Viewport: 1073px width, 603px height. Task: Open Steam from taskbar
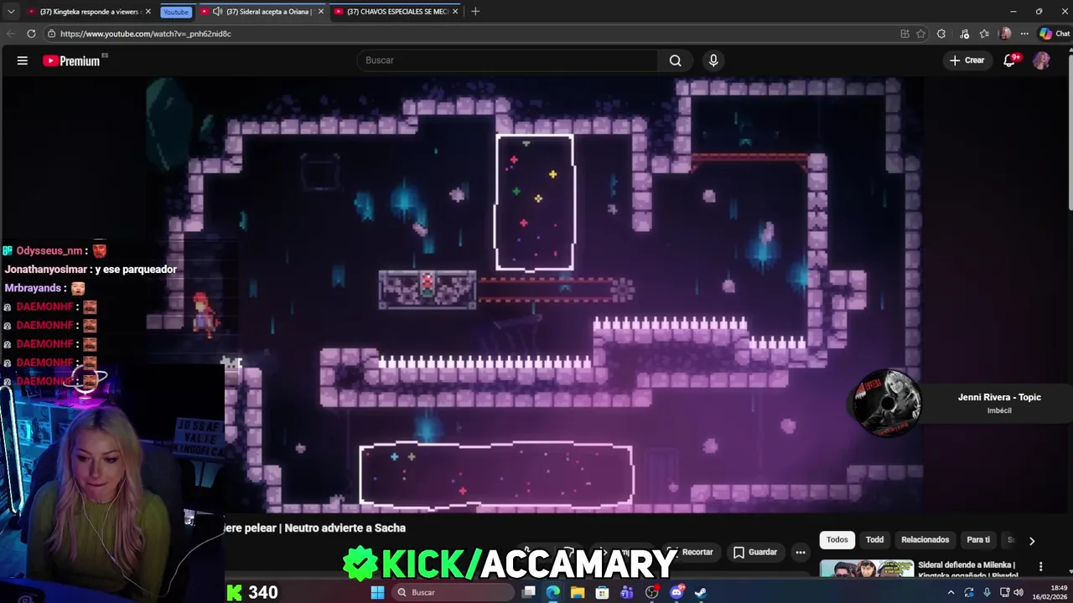point(701,592)
